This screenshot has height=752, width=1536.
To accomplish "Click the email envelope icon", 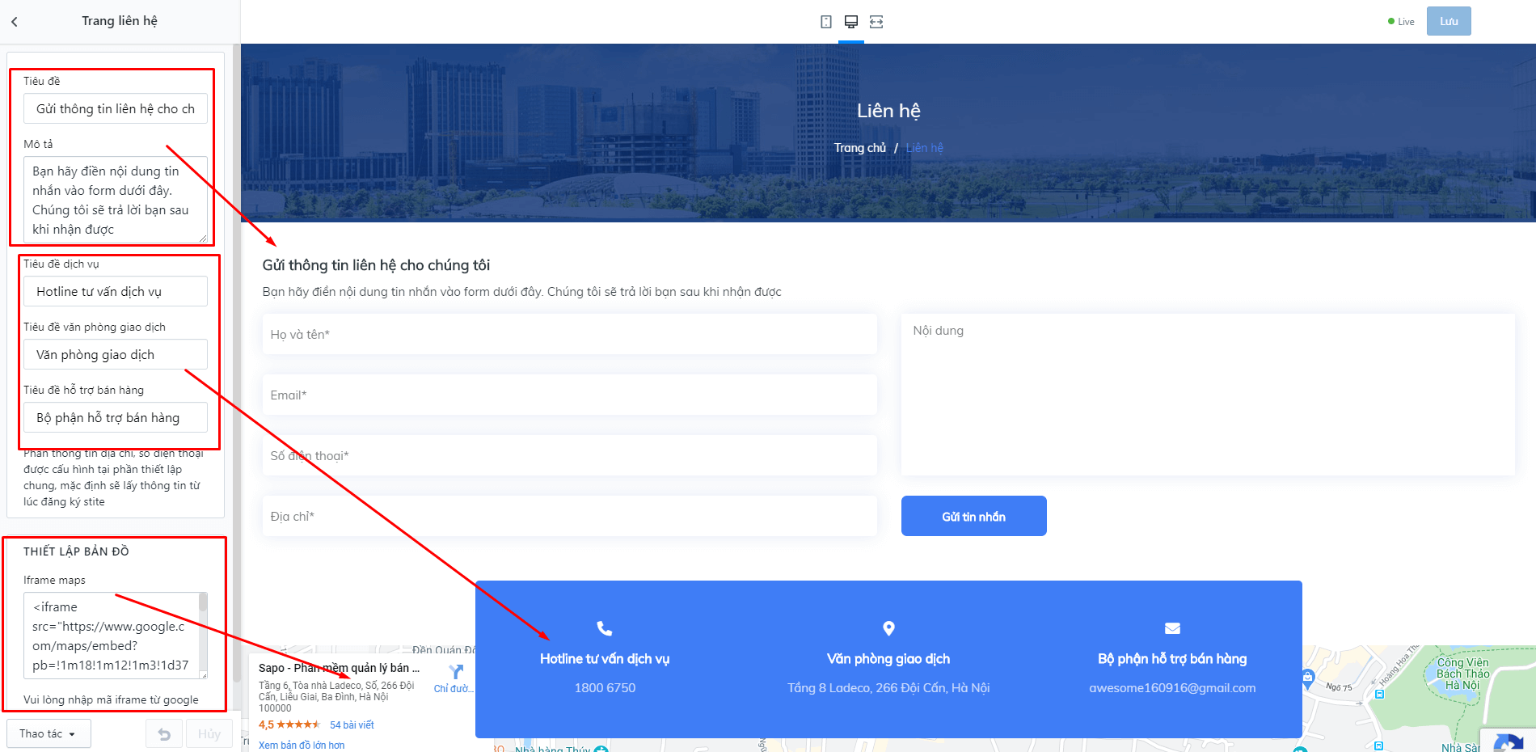I will 1172,628.
